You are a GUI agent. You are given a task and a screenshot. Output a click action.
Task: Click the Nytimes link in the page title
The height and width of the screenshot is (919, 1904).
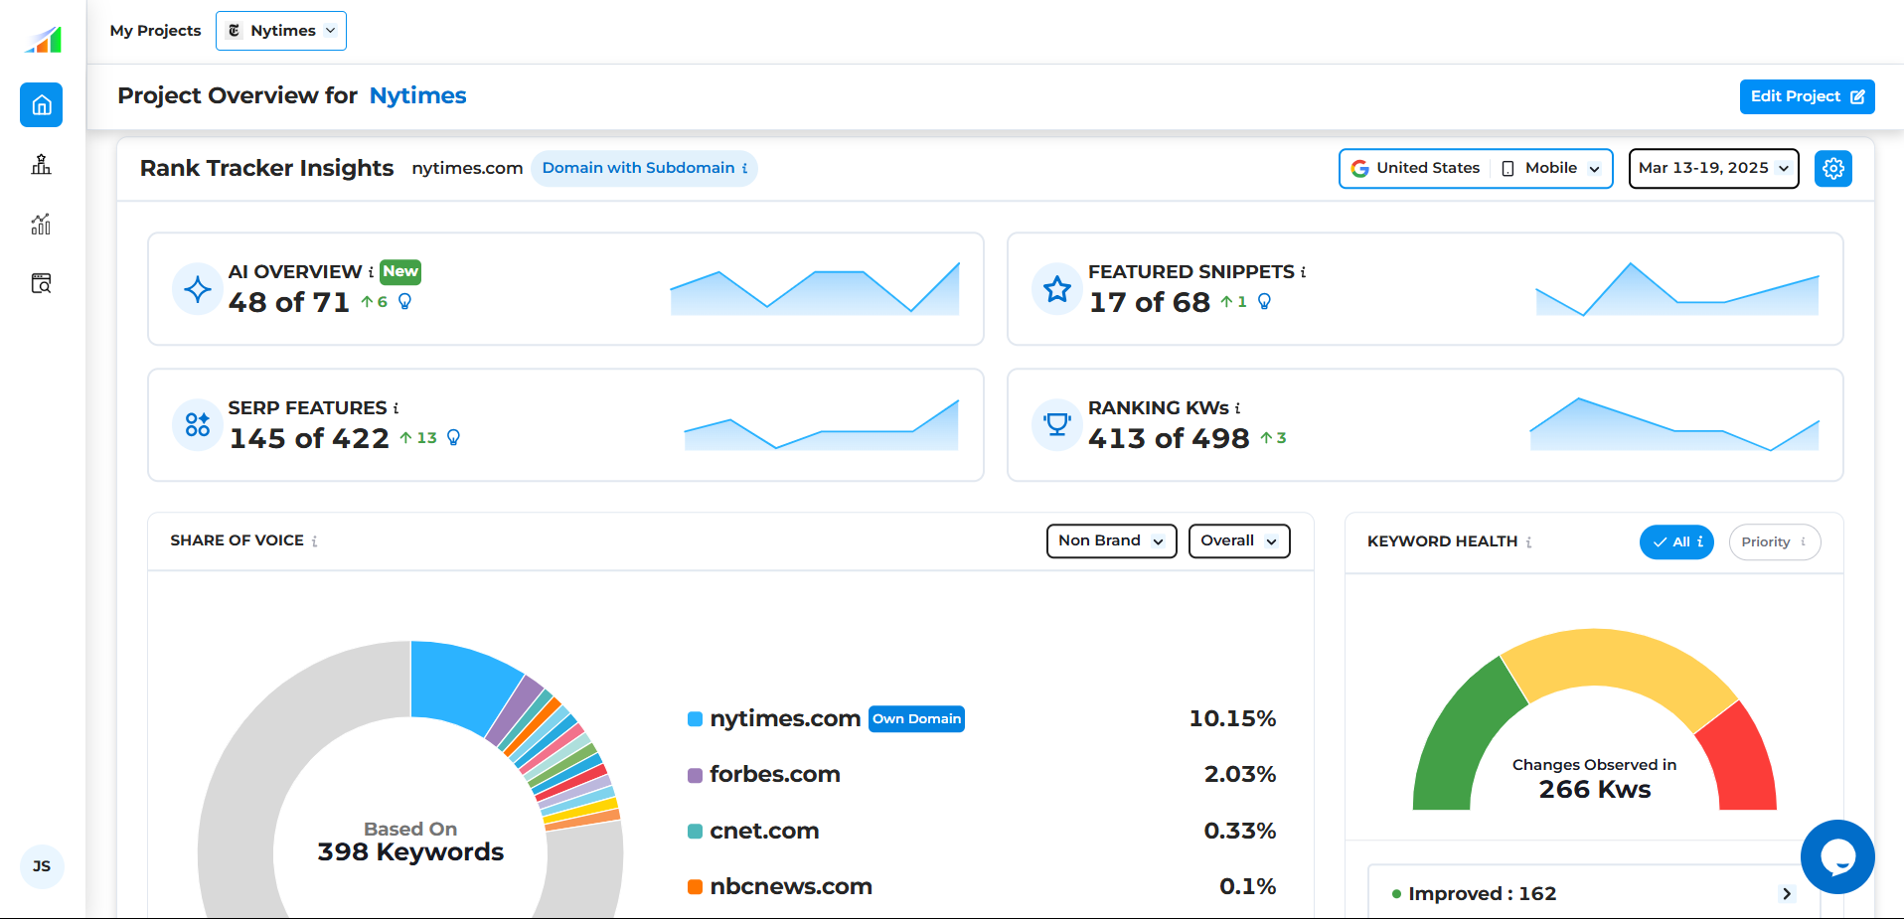tap(417, 95)
